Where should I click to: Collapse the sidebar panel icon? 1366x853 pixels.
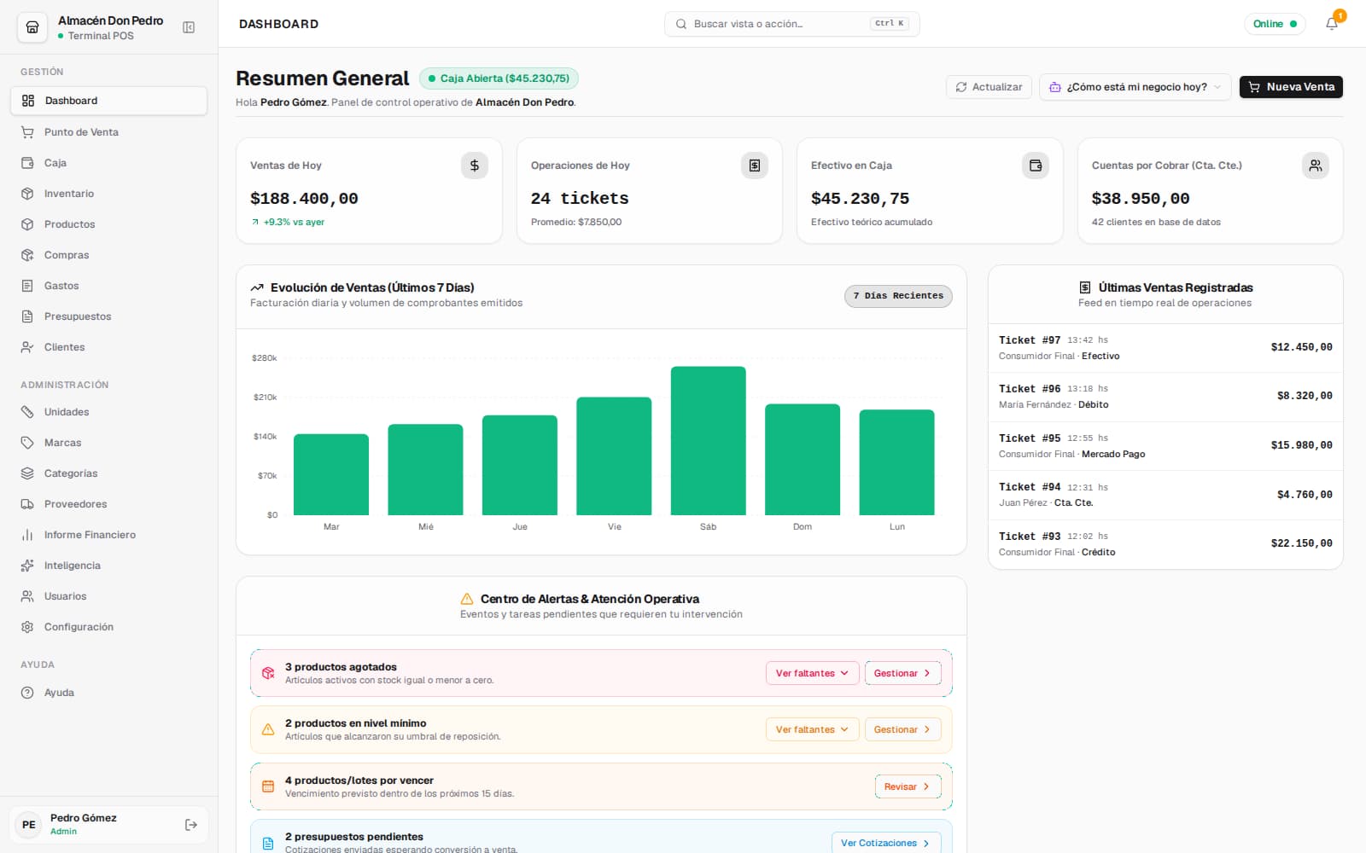[x=189, y=27]
